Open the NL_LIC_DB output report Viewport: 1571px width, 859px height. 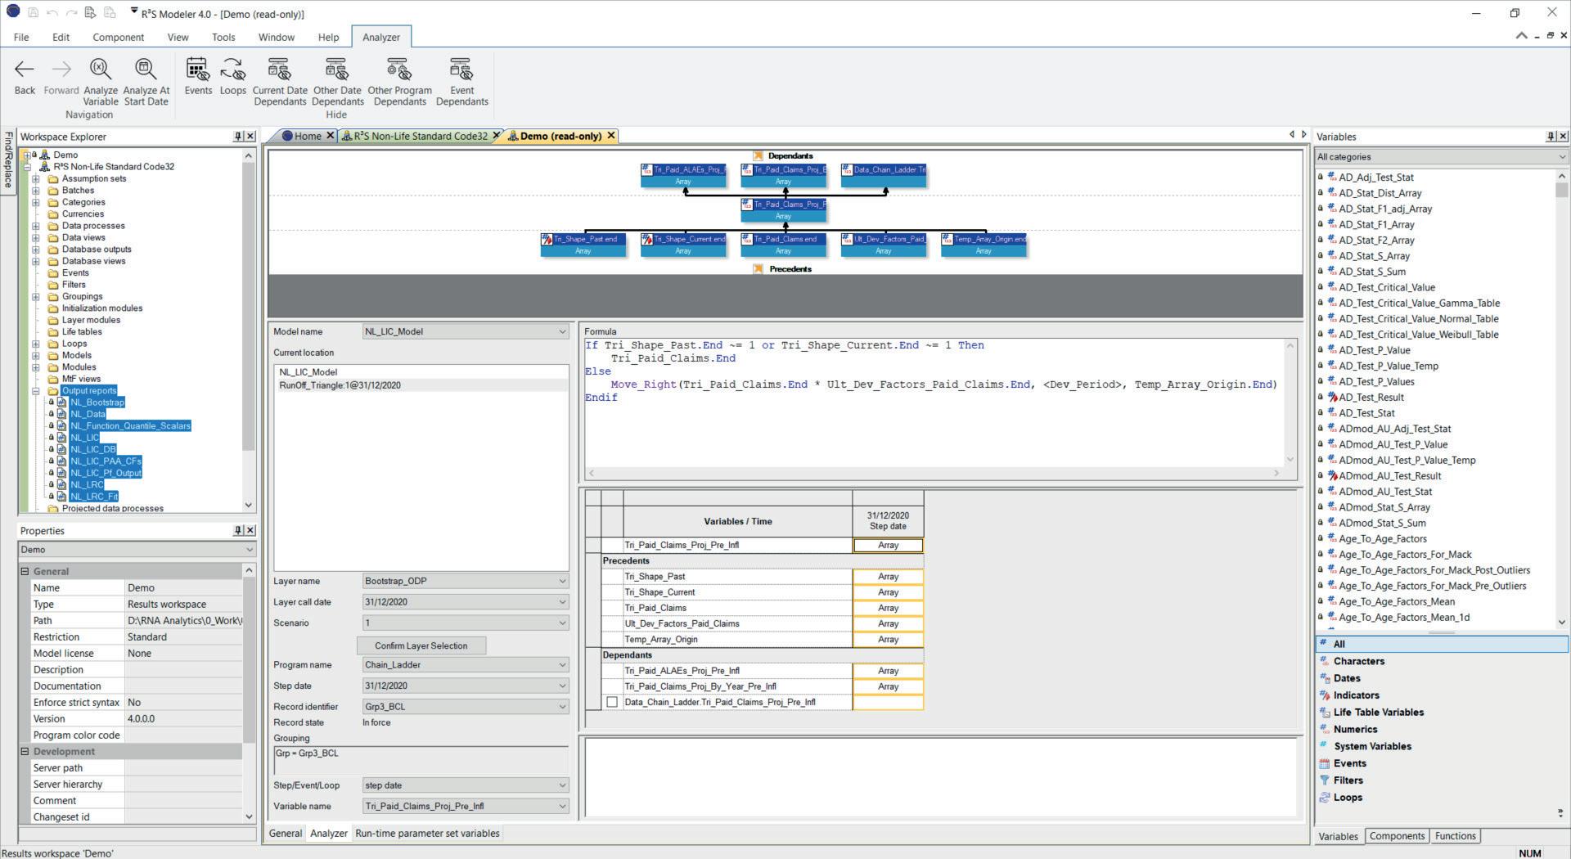click(x=93, y=449)
